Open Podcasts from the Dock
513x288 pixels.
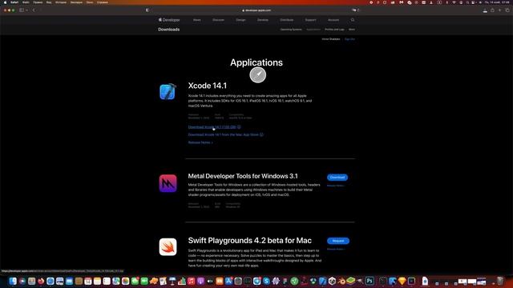point(200,281)
